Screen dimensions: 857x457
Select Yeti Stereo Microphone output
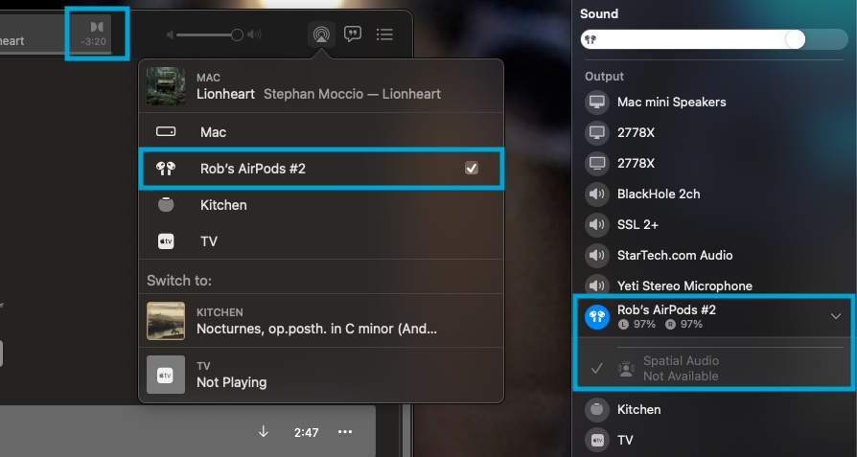(x=714, y=286)
